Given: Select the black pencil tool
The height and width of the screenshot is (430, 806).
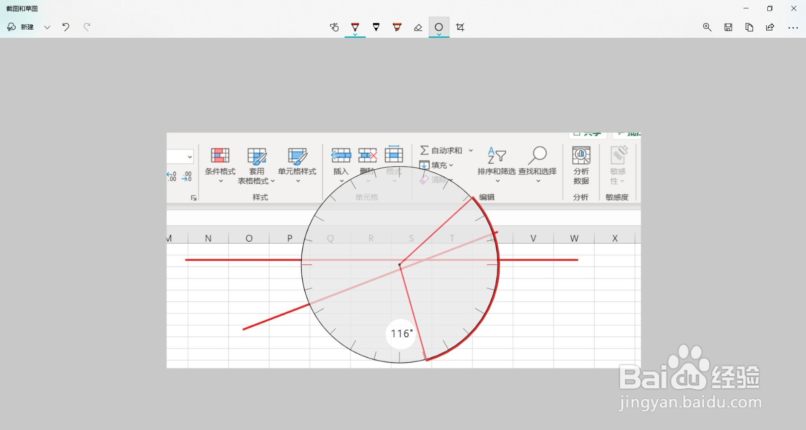Looking at the screenshot, I should (376, 27).
